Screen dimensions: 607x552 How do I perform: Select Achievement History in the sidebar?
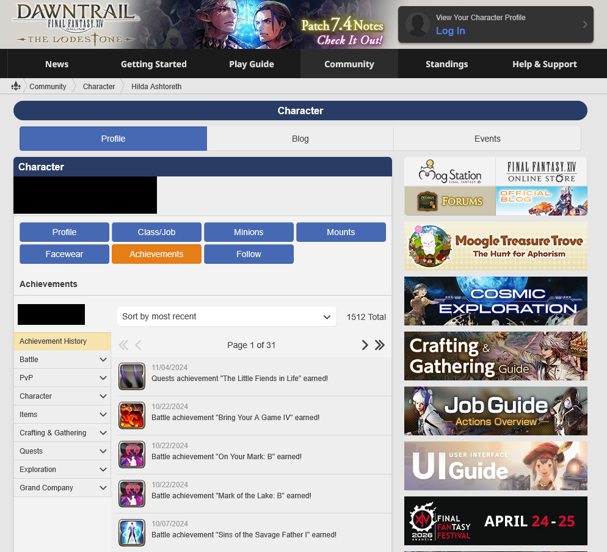tap(62, 341)
